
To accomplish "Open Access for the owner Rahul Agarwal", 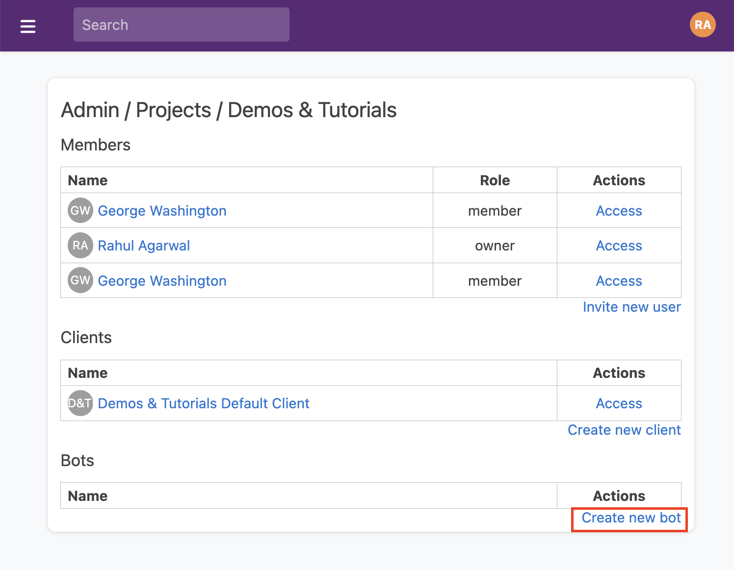I will click(x=619, y=246).
